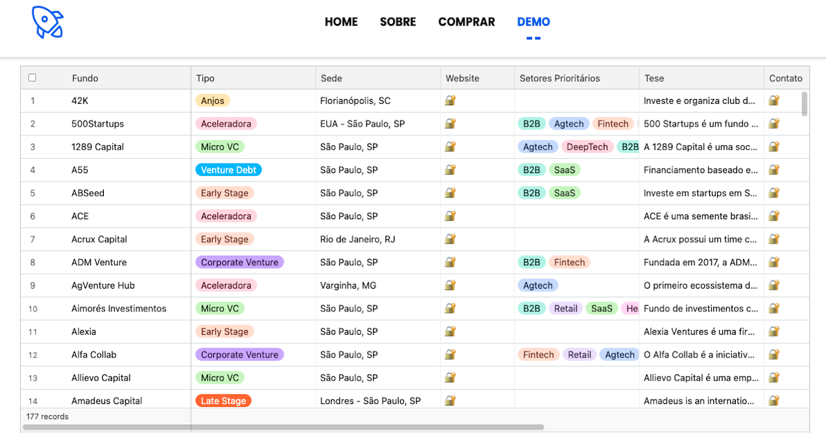Click the Website lock icon for 42K
The height and width of the screenshot is (433, 826).
coord(450,100)
